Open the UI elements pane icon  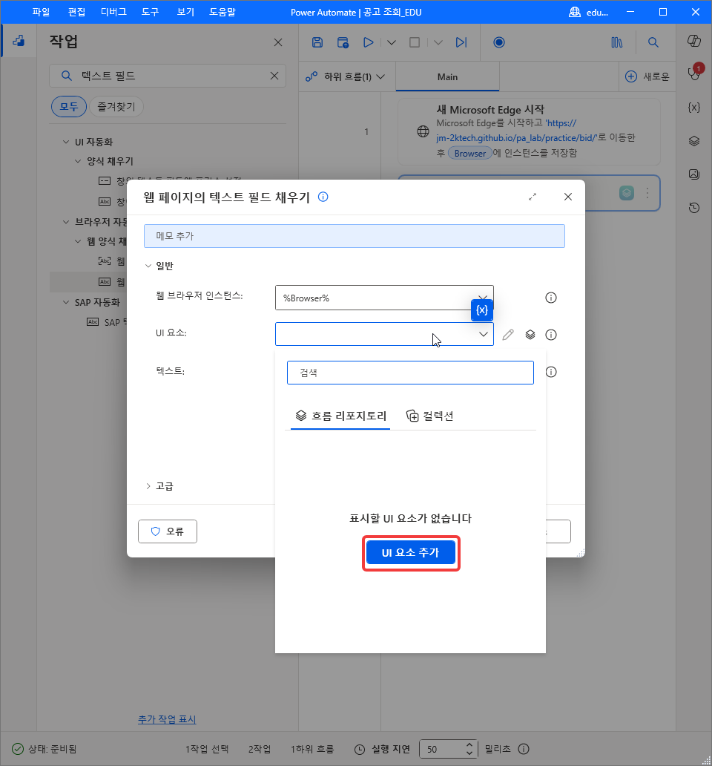pos(694,141)
